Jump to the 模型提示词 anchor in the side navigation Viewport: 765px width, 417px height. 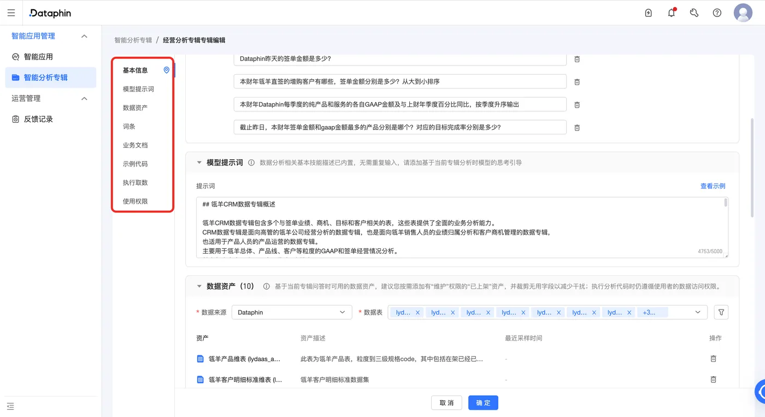(138, 89)
